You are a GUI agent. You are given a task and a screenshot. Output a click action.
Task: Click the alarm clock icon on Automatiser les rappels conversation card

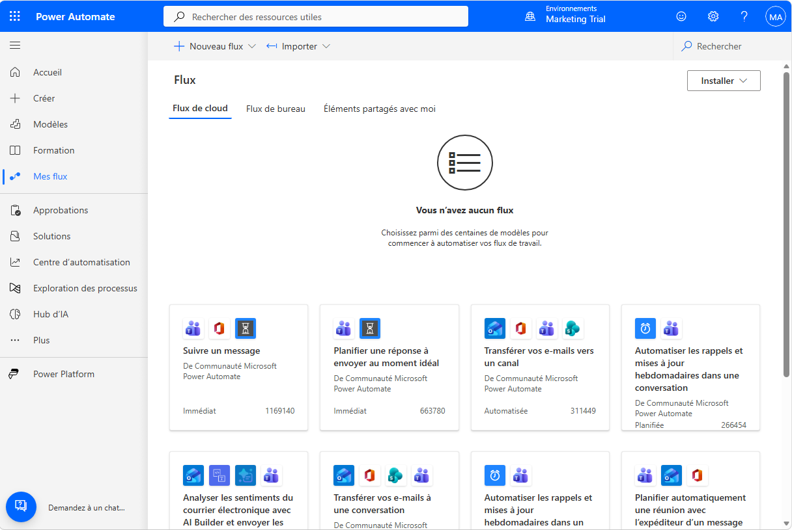pyautogui.click(x=645, y=328)
